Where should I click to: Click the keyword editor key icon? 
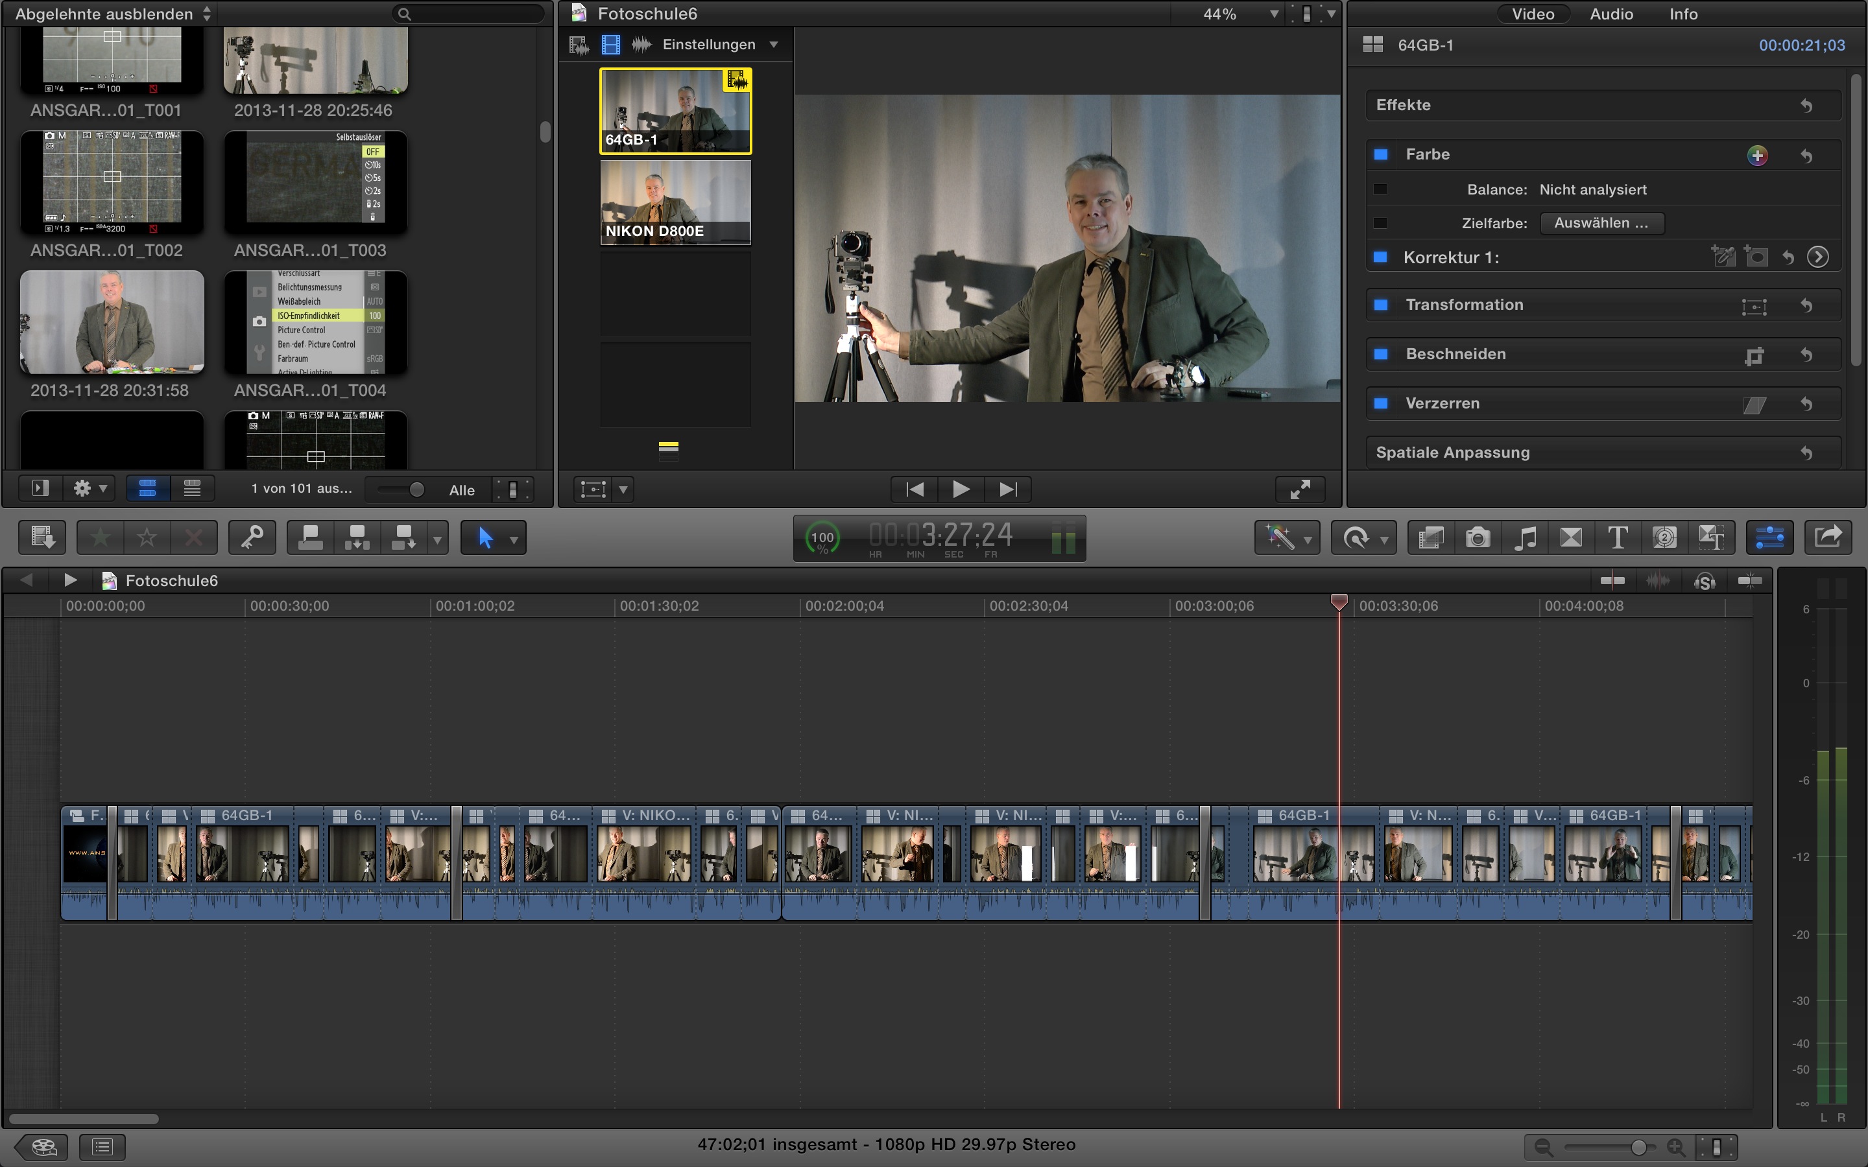[x=252, y=538]
